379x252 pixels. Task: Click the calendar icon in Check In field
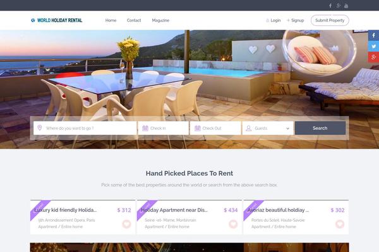coord(145,128)
